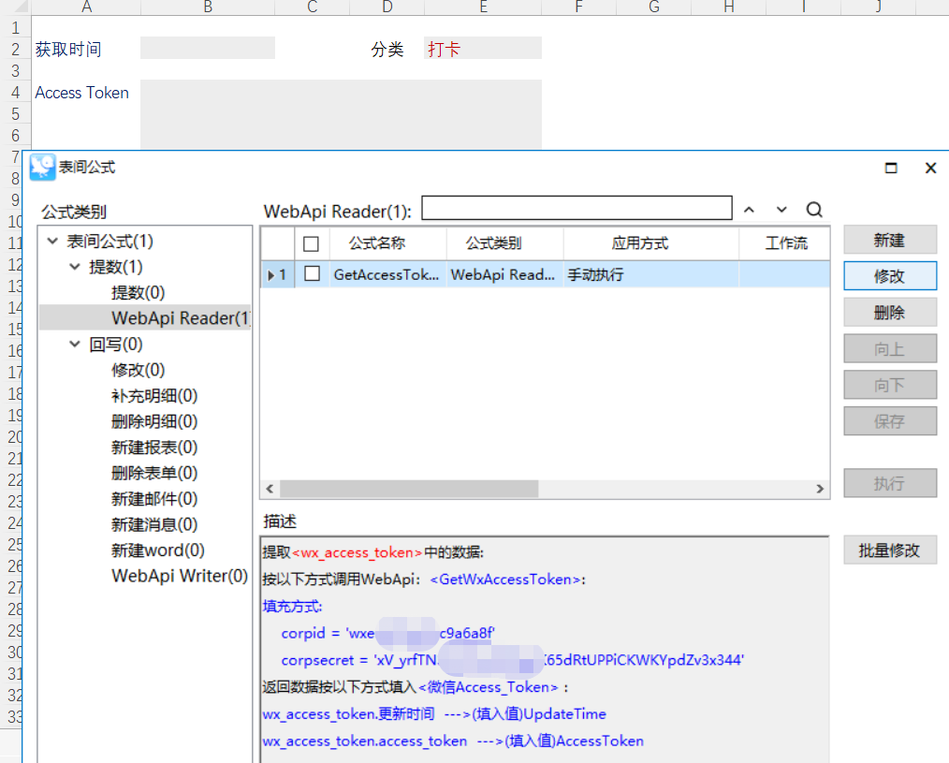Click the left arrow of the horizontal scrollbar

pyautogui.click(x=269, y=489)
